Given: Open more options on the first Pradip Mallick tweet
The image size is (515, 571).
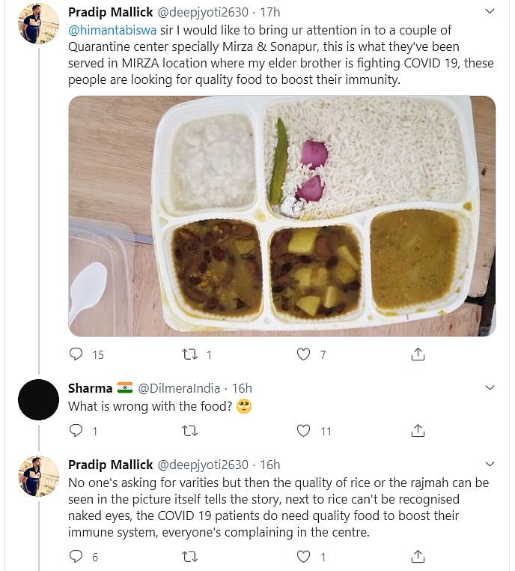Looking at the screenshot, I should [x=490, y=12].
